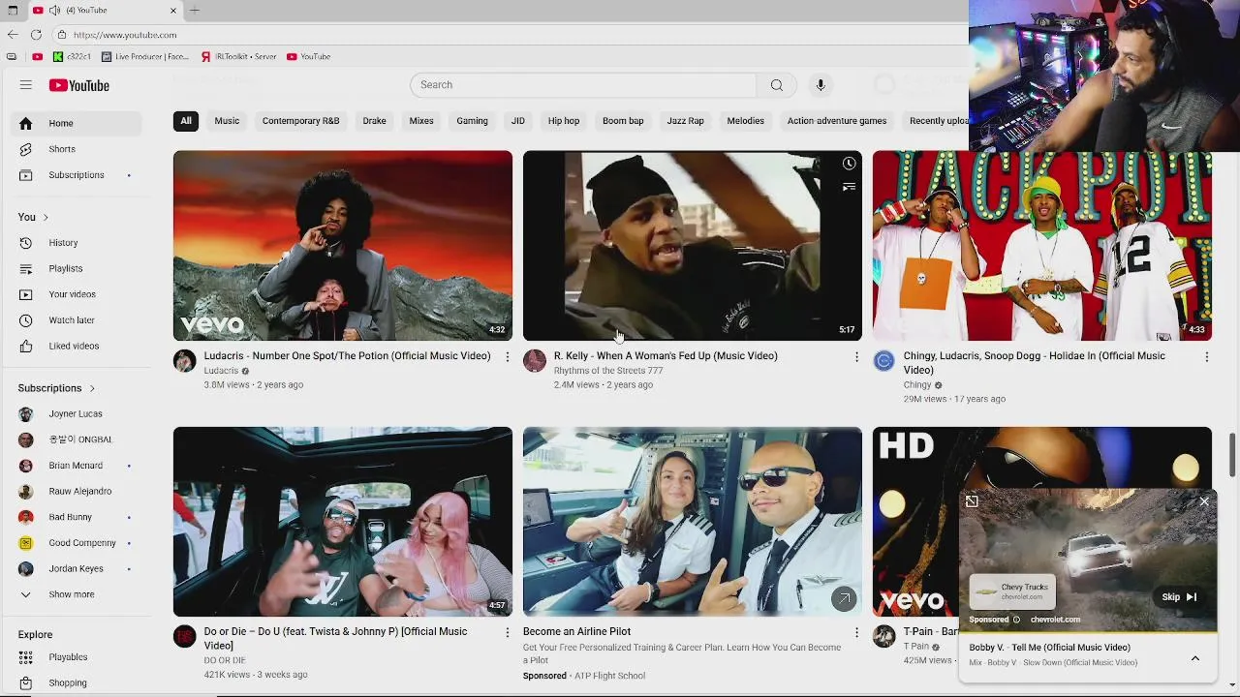Select the Music filter chip
Screen dimensions: 1240x697
pos(227,121)
